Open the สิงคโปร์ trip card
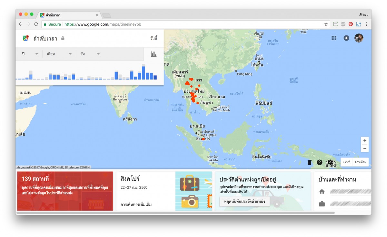The height and width of the screenshot is (237, 387). (164, 191)
